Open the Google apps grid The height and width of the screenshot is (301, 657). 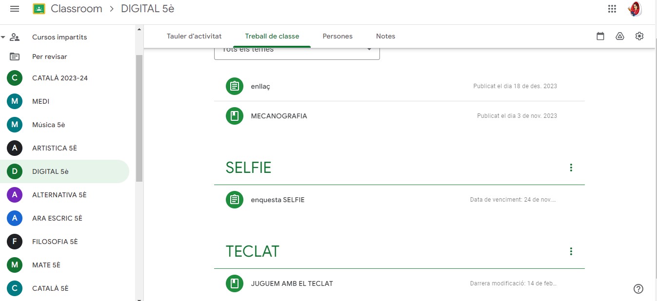[x=612, y=9]
